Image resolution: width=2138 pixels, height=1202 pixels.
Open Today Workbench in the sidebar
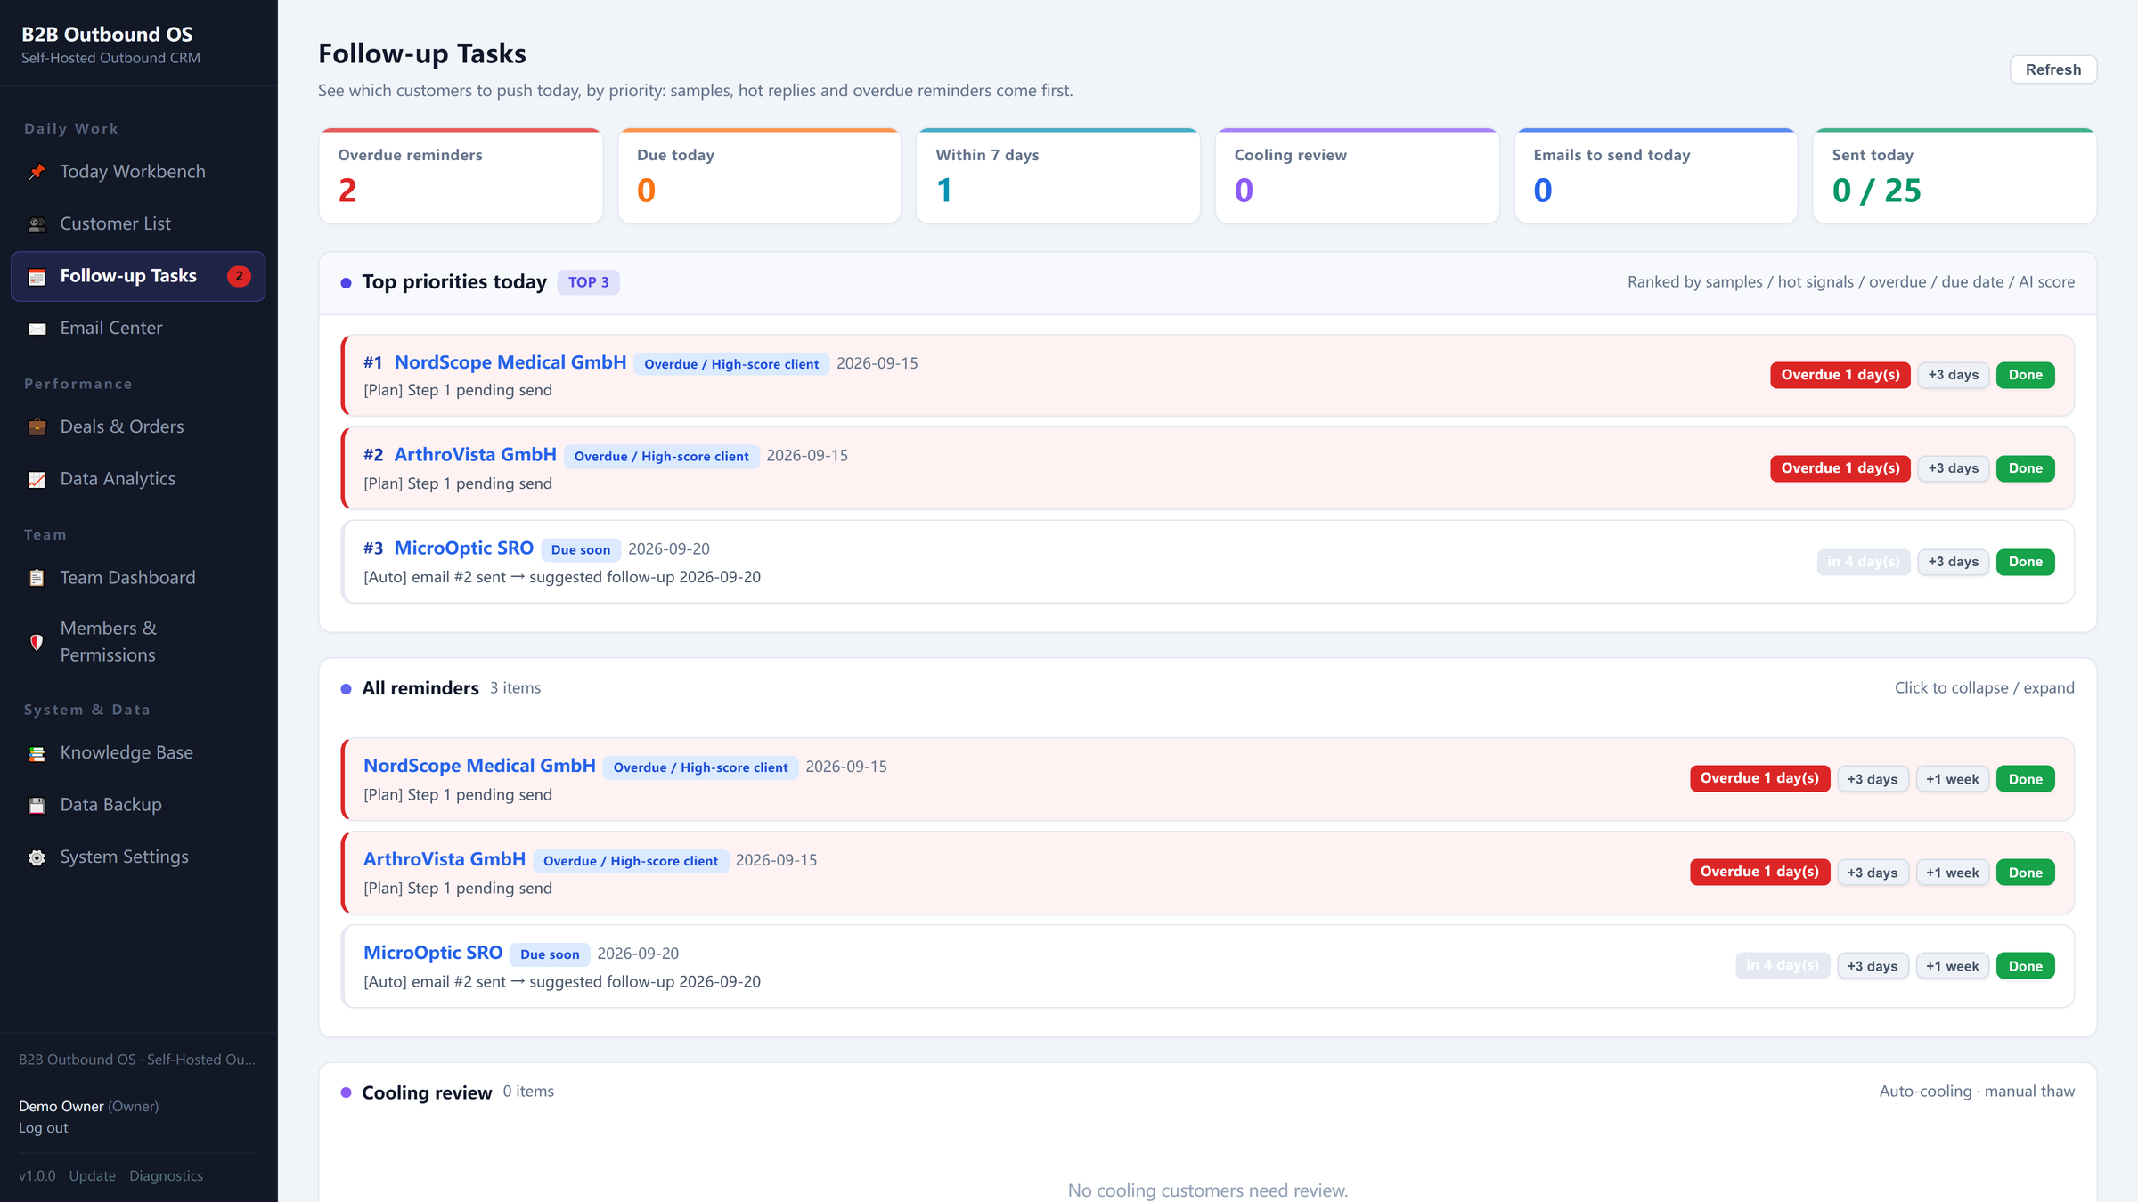(x=138, y=172)
